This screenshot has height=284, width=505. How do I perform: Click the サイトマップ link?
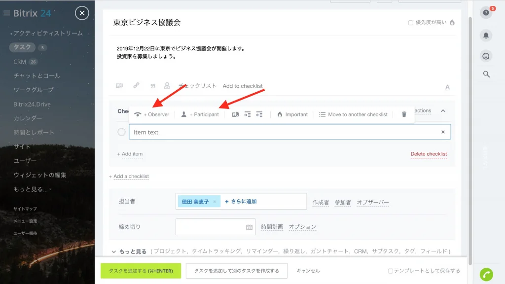[25, 209]
